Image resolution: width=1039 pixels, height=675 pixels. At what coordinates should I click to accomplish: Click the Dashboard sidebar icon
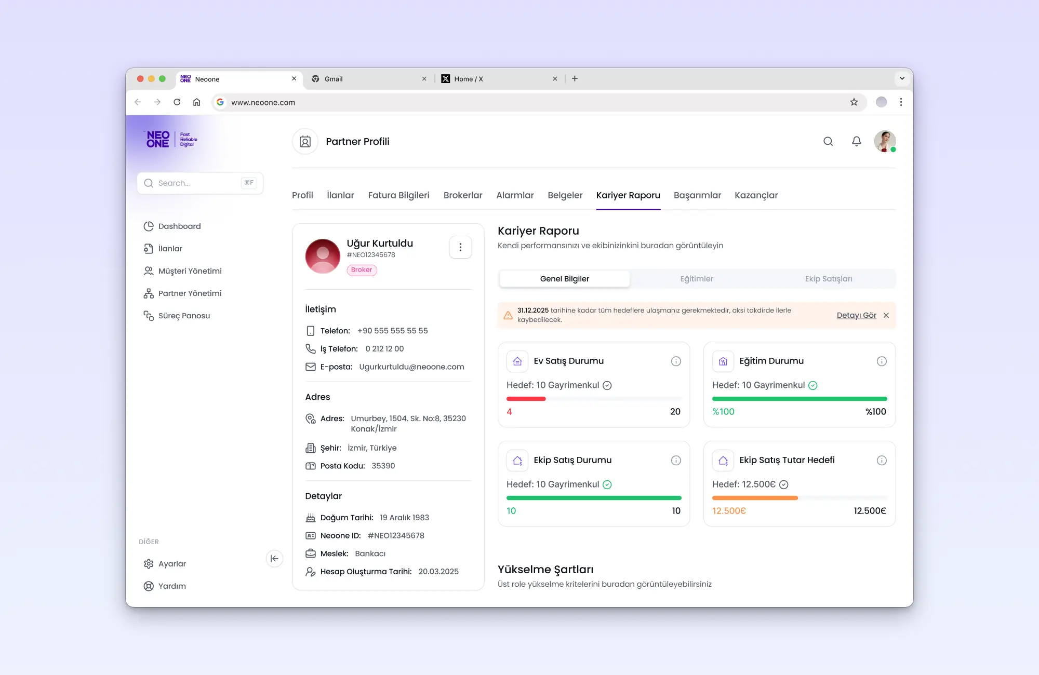[149, 226]
